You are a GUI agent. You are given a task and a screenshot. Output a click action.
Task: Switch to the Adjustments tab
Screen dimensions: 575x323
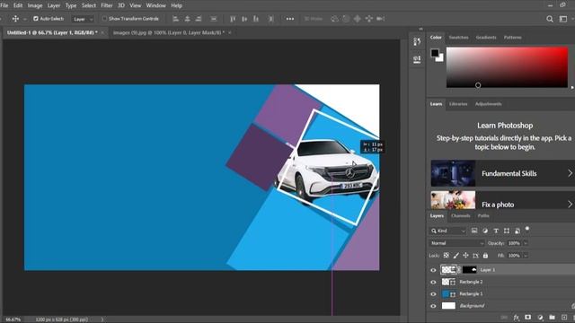pyautogui.click(x=489, y=104)
